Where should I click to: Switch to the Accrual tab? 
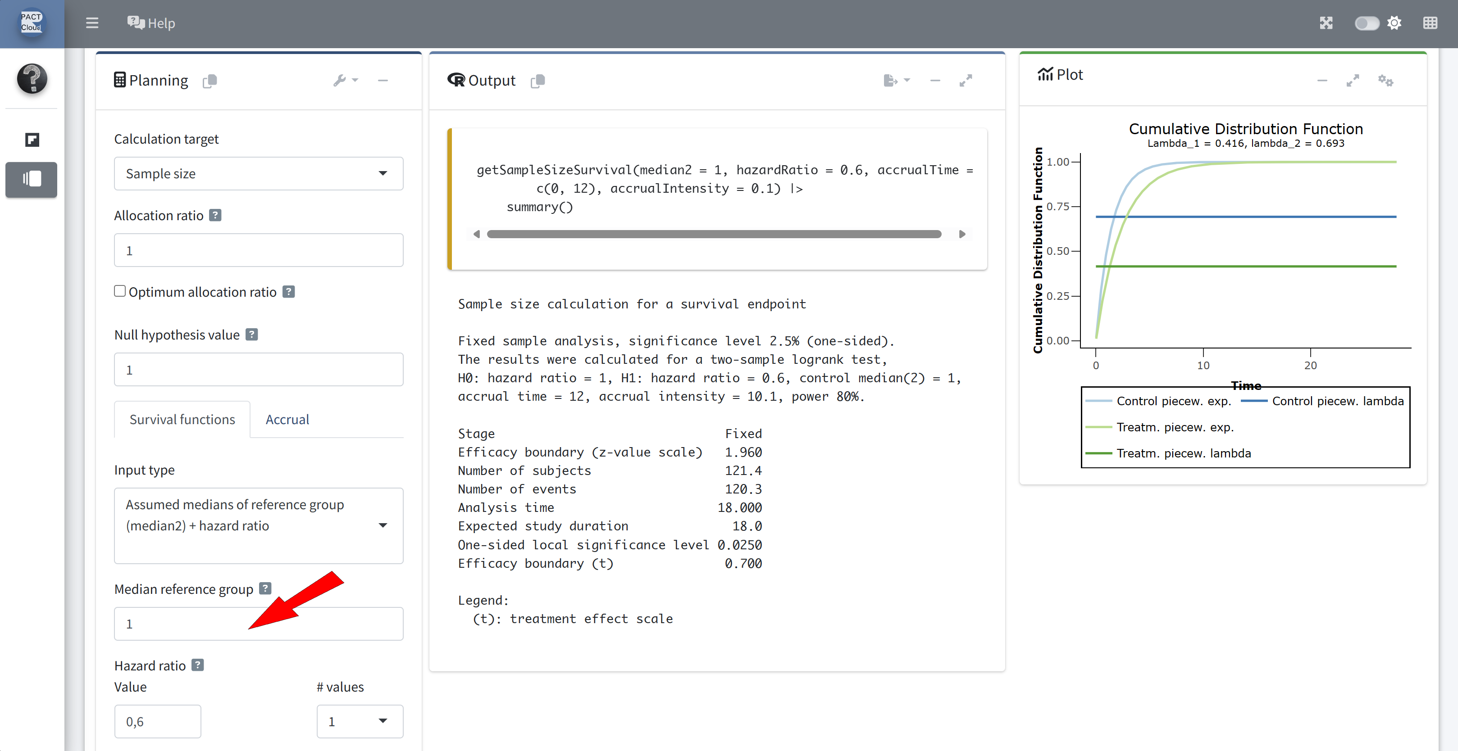287,419
